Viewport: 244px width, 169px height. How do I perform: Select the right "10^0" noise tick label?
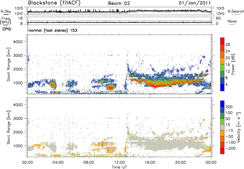(x=220, y=14)
